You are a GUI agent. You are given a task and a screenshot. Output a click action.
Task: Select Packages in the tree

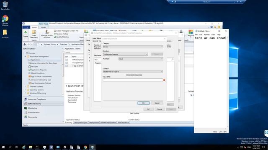click(34, 67)
